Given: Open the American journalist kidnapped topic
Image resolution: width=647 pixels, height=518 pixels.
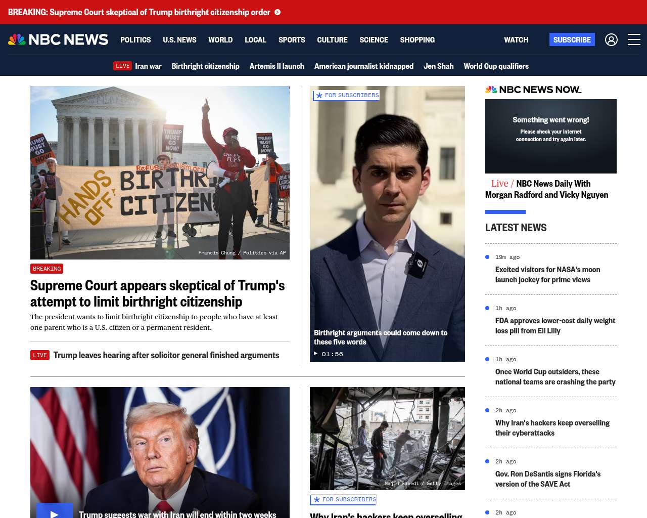Looking at the screenshot, I should pyautogui.click(x=364, y=66).
